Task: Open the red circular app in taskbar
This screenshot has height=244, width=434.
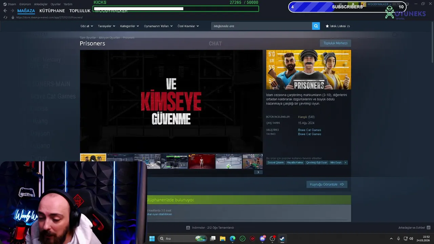Action: tap(252, 239)
